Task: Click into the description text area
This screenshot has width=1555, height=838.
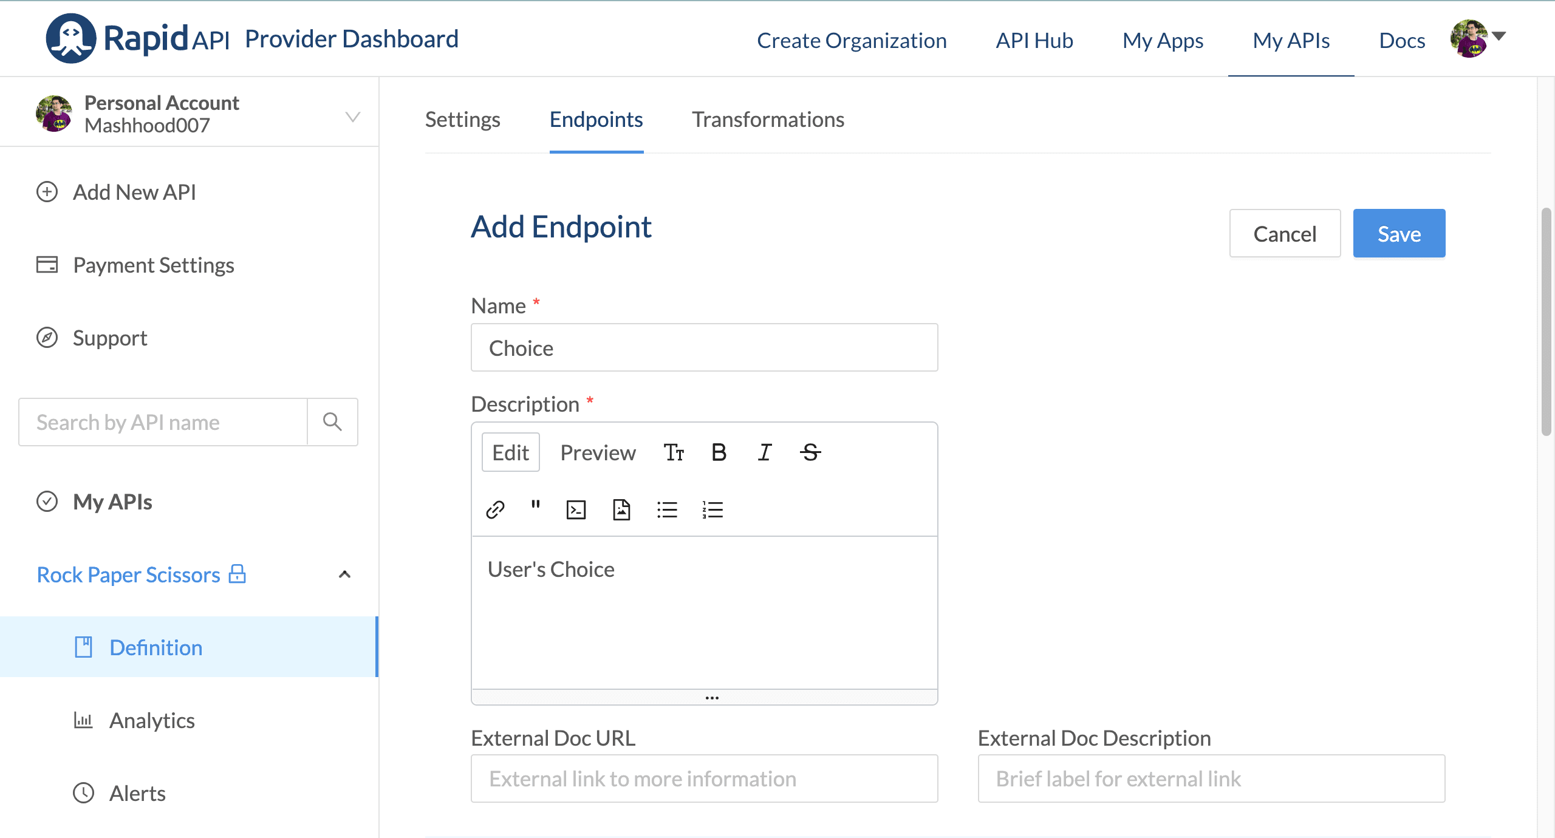Action: click(704, 612)
